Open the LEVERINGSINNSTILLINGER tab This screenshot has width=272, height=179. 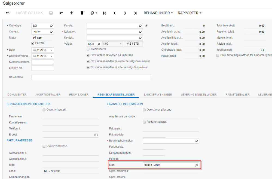coord(198,95)
